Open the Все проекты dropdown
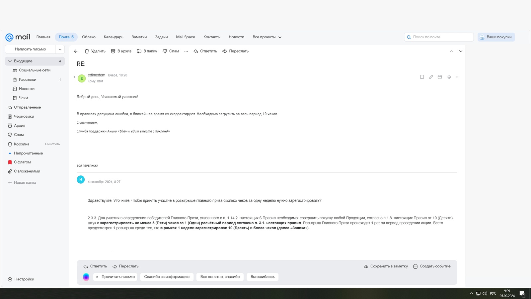The image size is (531, 299). (x=267, y=37)
